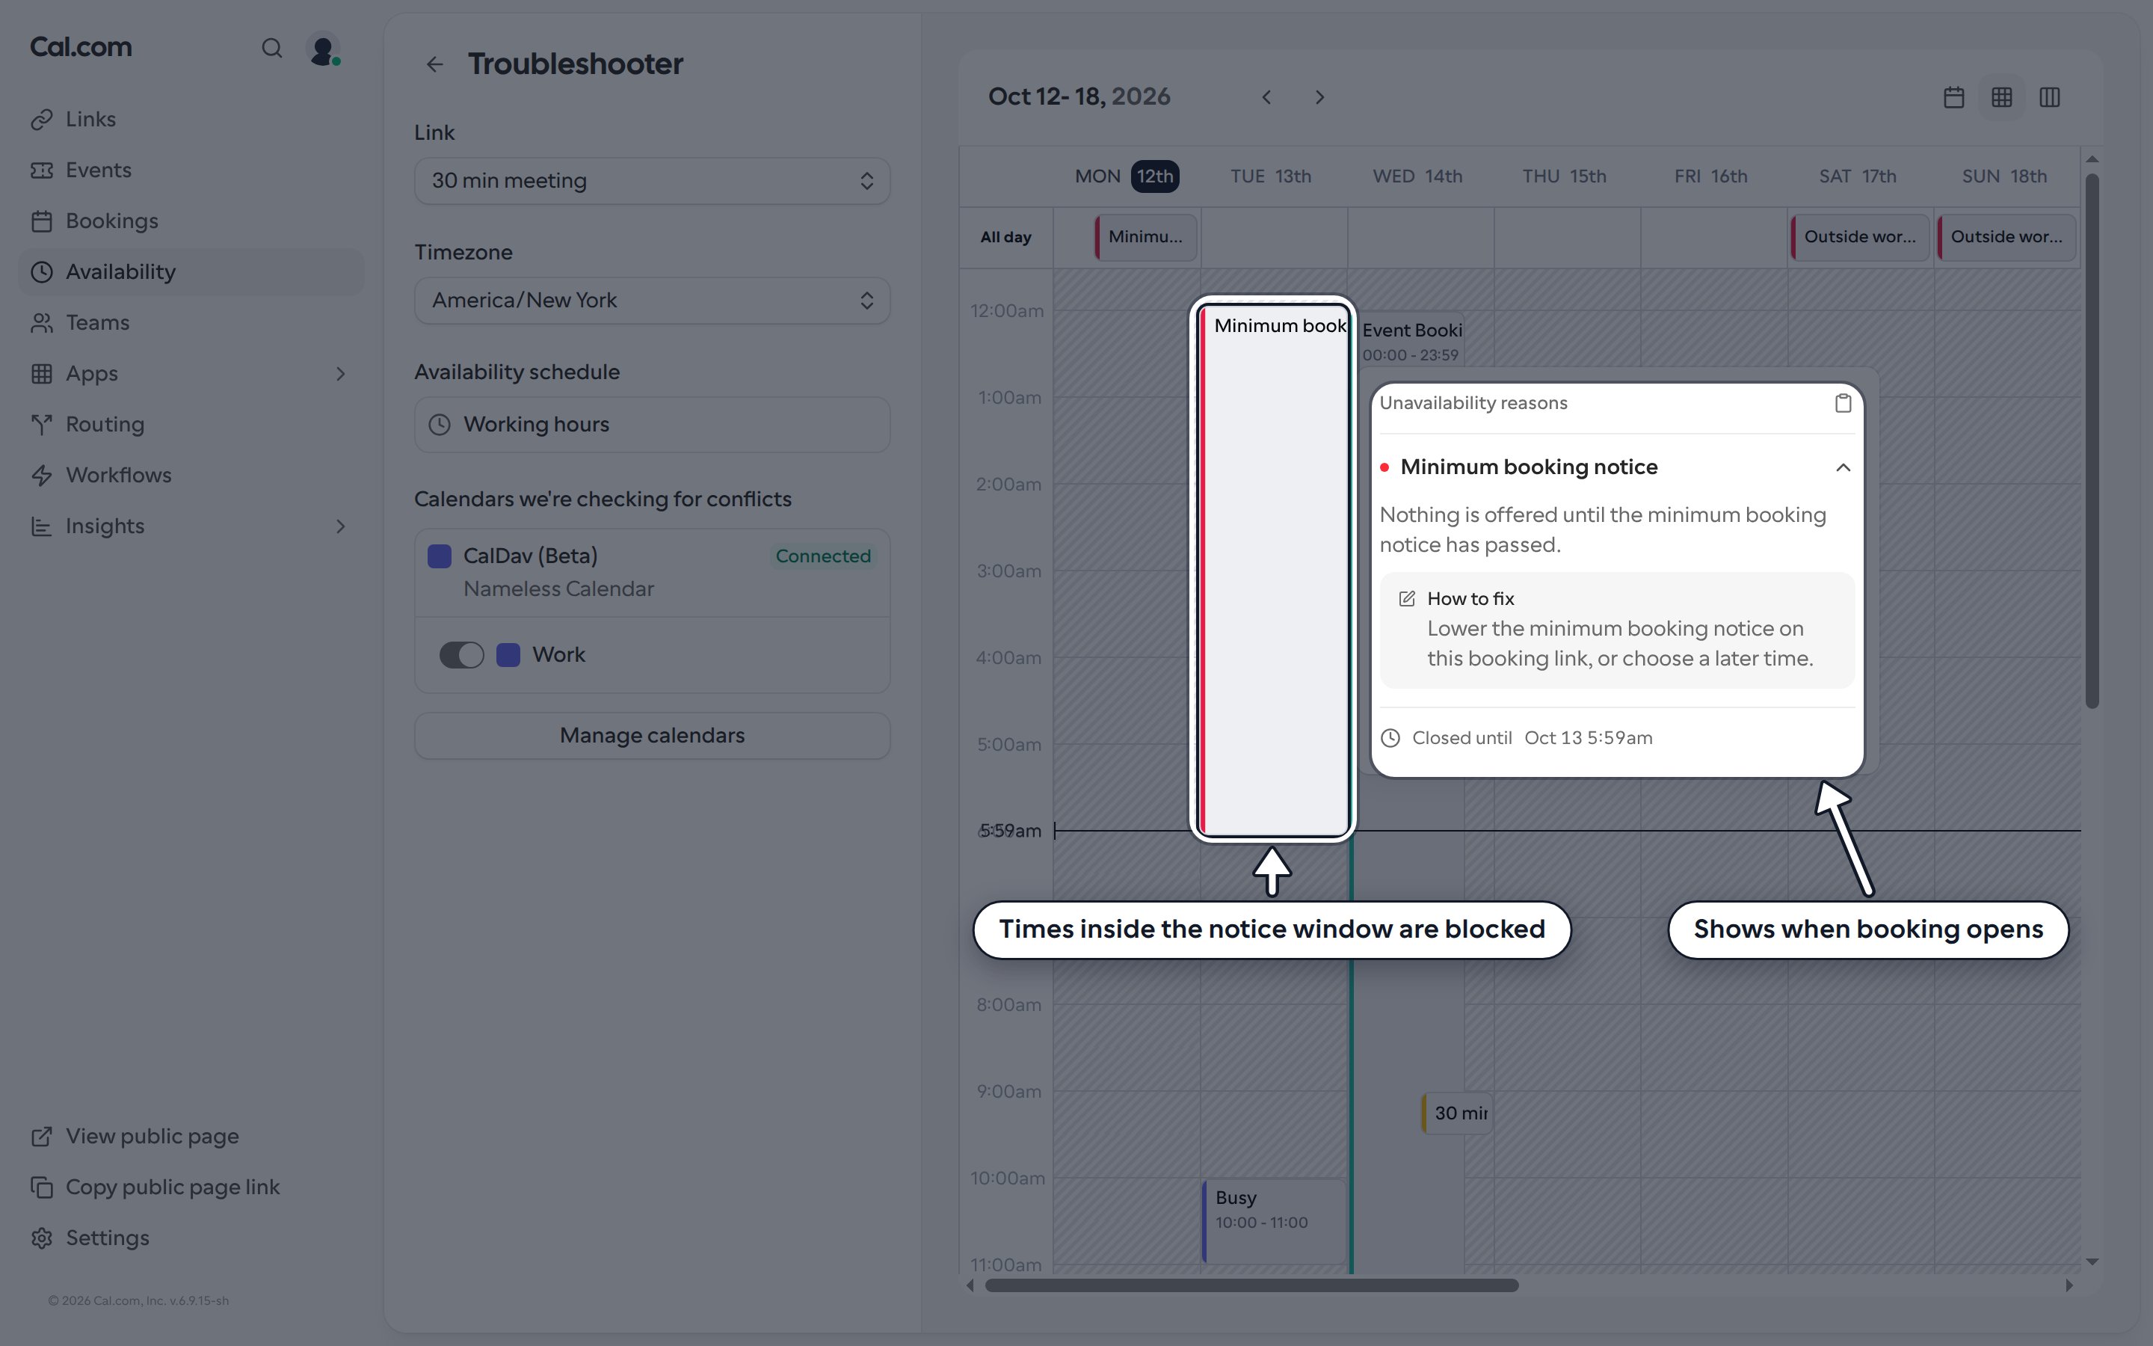Show the previous week in calendar

coord(1266,97)
